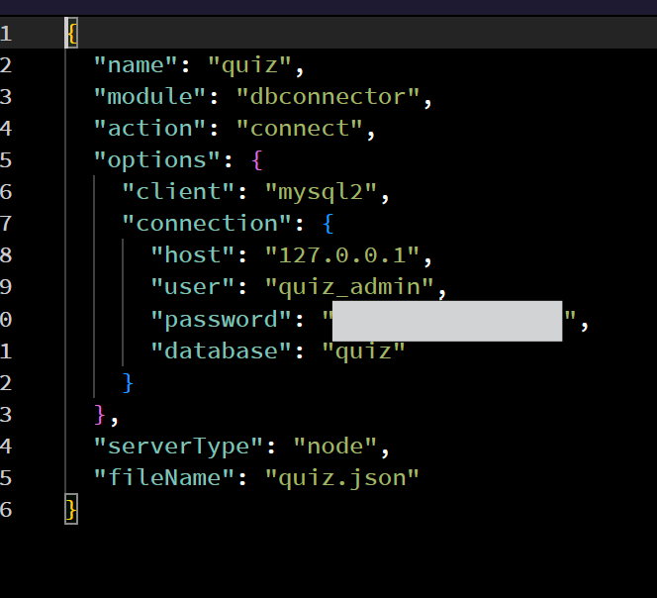Click the opening brace after "options"
The image size is (657, 598).
coord(257,160)
